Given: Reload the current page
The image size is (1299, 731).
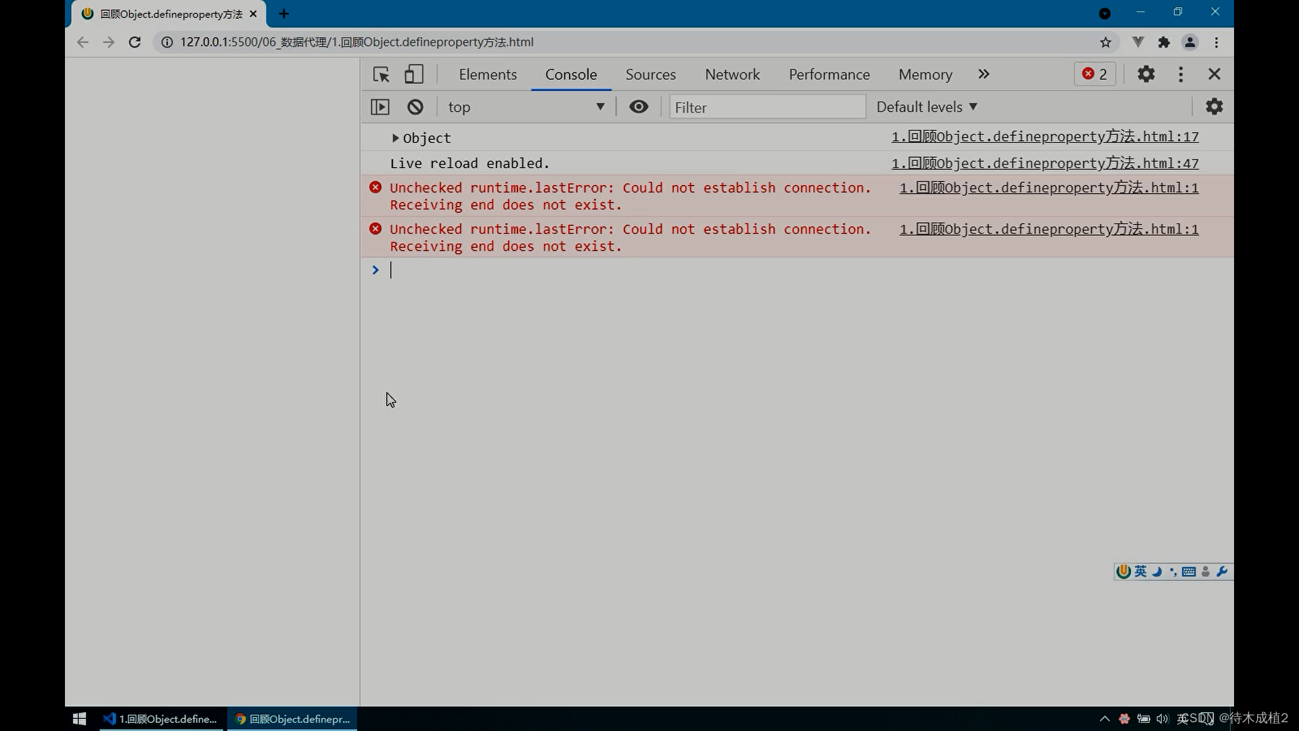Looking at the screenshot, I should pyautogui.click(x=135, y=42).
